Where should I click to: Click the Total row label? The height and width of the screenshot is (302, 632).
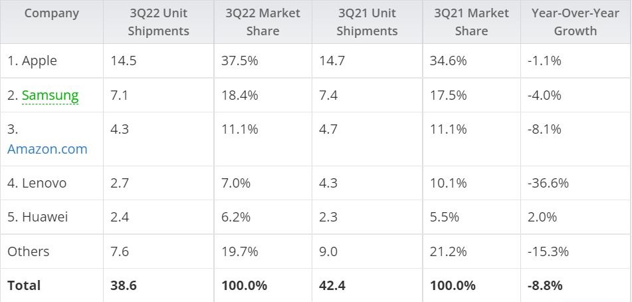pos(24,285)
